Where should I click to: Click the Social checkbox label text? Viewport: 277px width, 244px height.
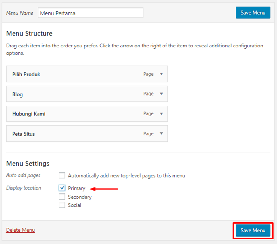[x=74, y=205]
